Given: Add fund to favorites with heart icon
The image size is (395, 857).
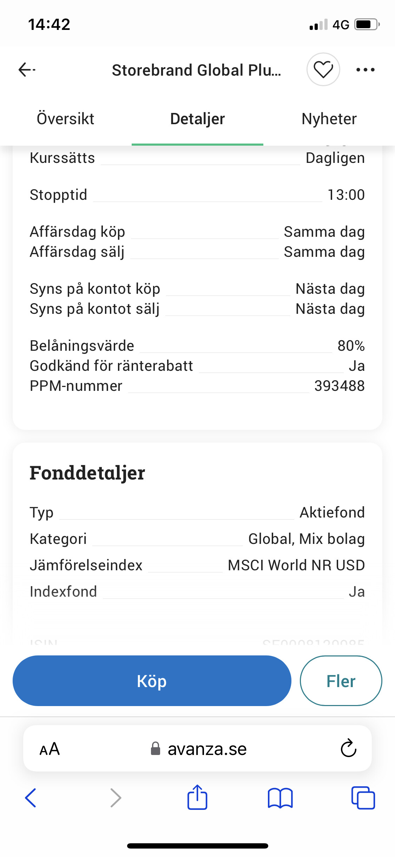Looking at the screenshot, I should pyautogui.click(x=323, y=69).
